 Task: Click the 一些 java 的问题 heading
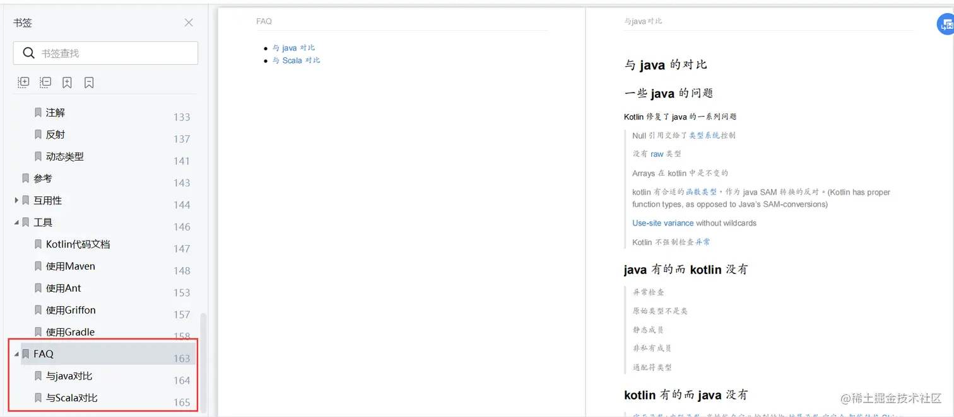(669, 93)
